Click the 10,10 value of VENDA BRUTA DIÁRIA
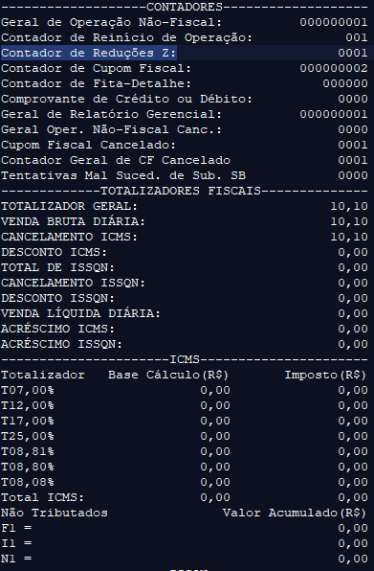The height and width of the screenshot is (571, 374). (349, 221)
